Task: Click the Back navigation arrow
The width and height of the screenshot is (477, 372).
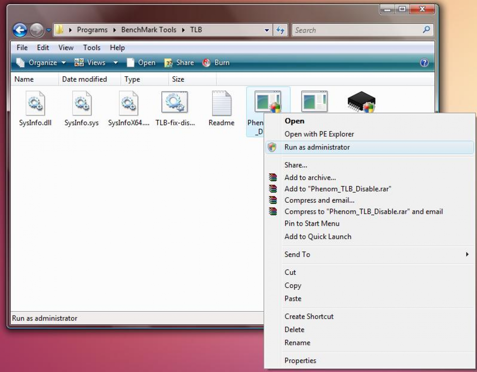Action: point(20,30)
